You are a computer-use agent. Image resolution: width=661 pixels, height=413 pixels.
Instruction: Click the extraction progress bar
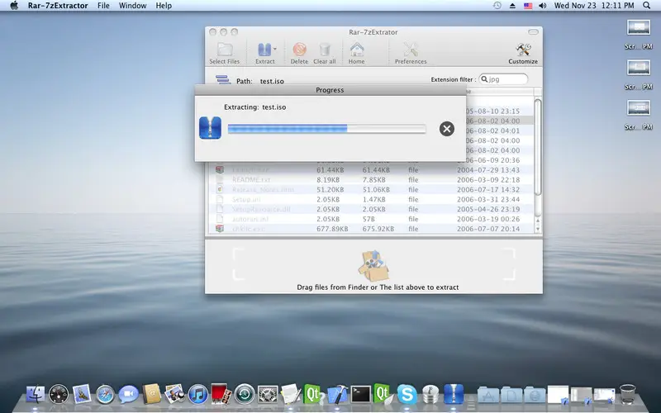click(326, 129)
